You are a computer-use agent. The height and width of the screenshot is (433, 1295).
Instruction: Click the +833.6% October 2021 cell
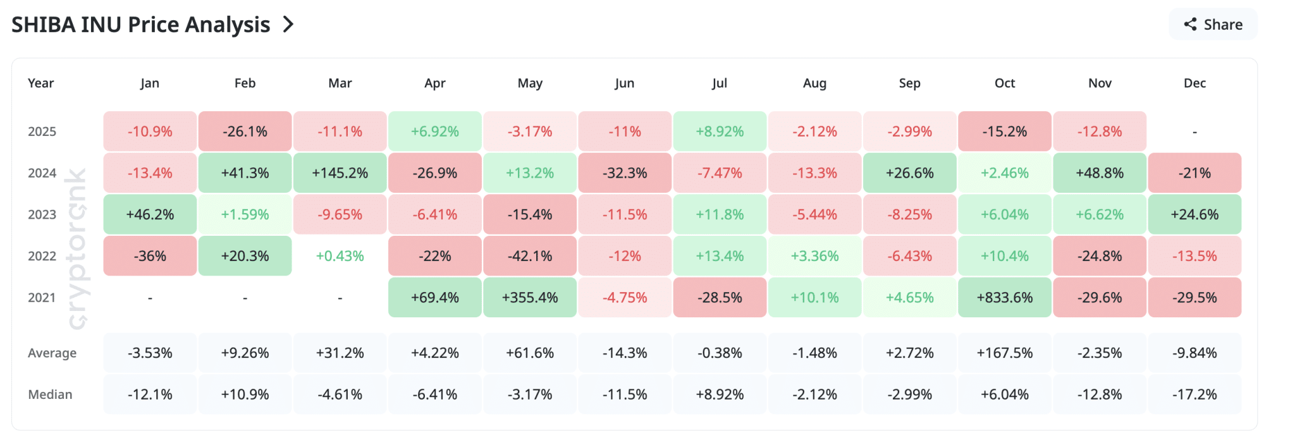(1004, 298)
